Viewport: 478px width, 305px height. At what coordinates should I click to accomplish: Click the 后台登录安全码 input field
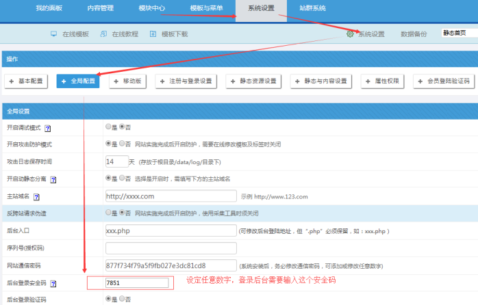click(x=136, y=282)
